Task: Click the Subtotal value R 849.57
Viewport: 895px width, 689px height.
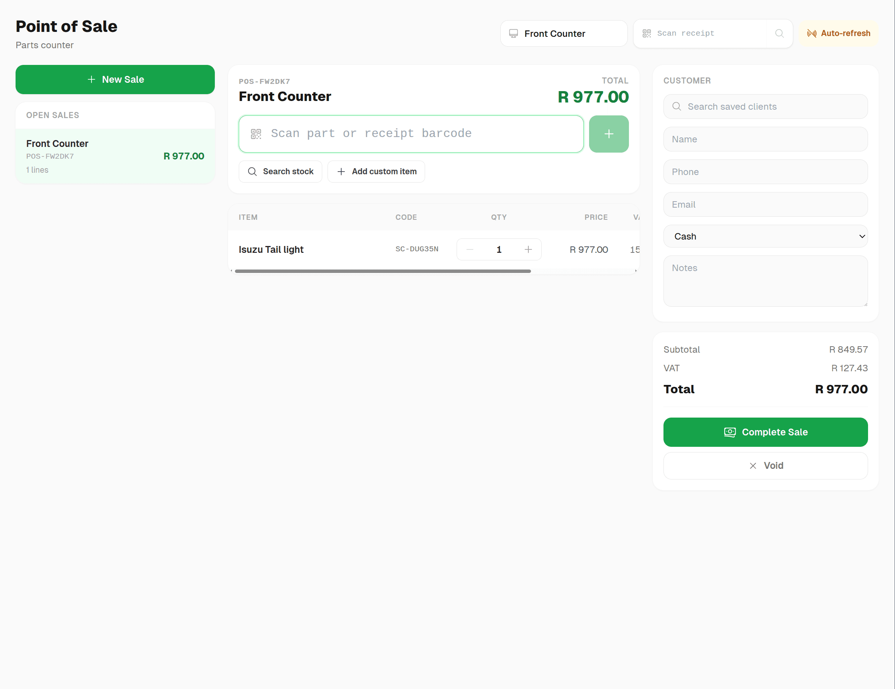Action: 848,349
